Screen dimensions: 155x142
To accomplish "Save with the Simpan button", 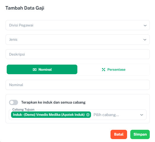I will 140,134.
